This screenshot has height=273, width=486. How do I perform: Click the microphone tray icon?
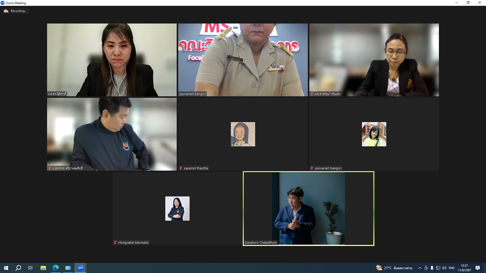432,268
